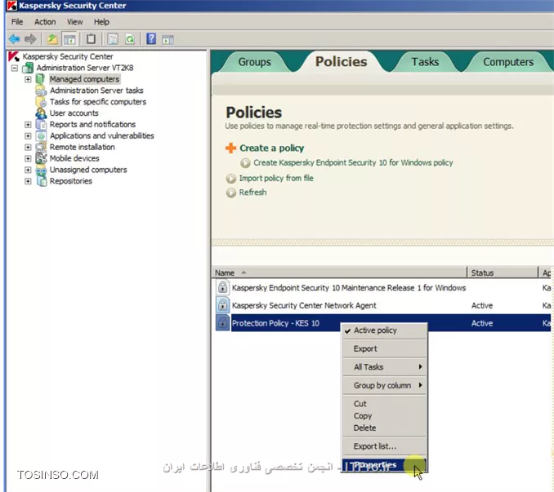Viewport: 554px width, 492px height.
Task: Toggle the Active policy checkmark entry
Action: [384, 330]
